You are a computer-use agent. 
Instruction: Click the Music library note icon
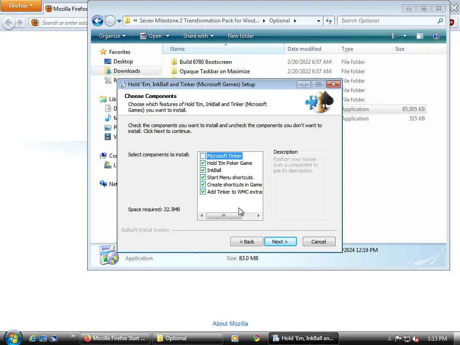(108, 118)
